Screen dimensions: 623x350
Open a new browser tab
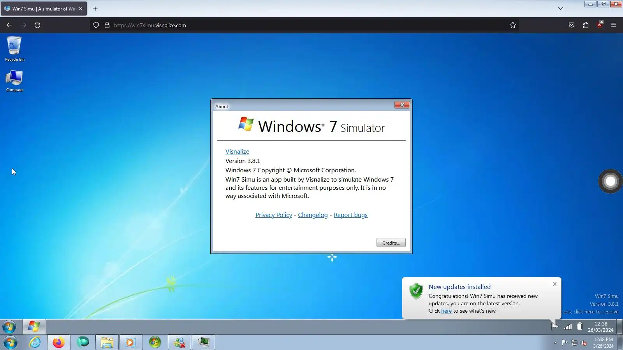point(95,9)
